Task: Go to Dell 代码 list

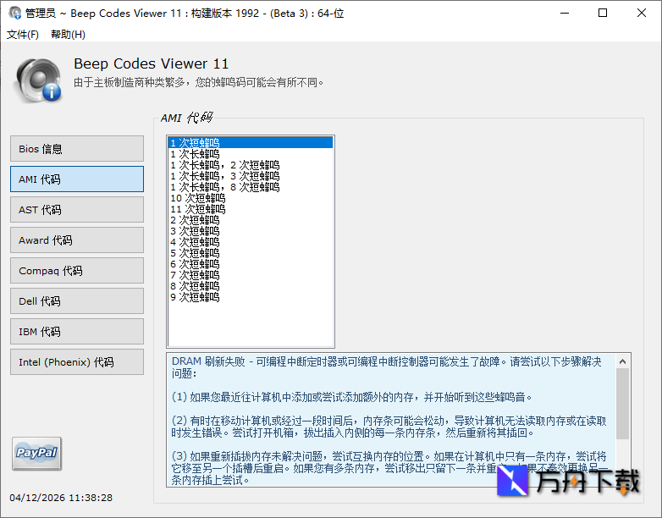Action: [77, 300]
